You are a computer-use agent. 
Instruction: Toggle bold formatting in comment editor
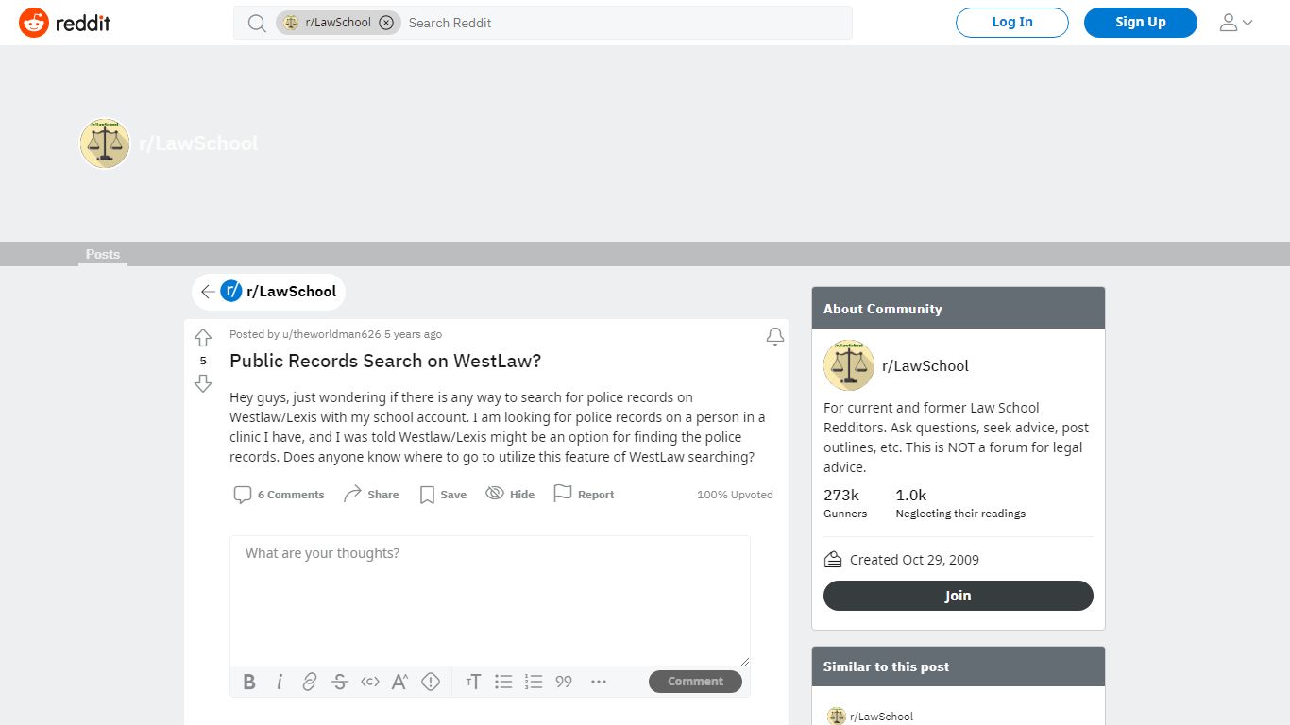click(249, 682)
